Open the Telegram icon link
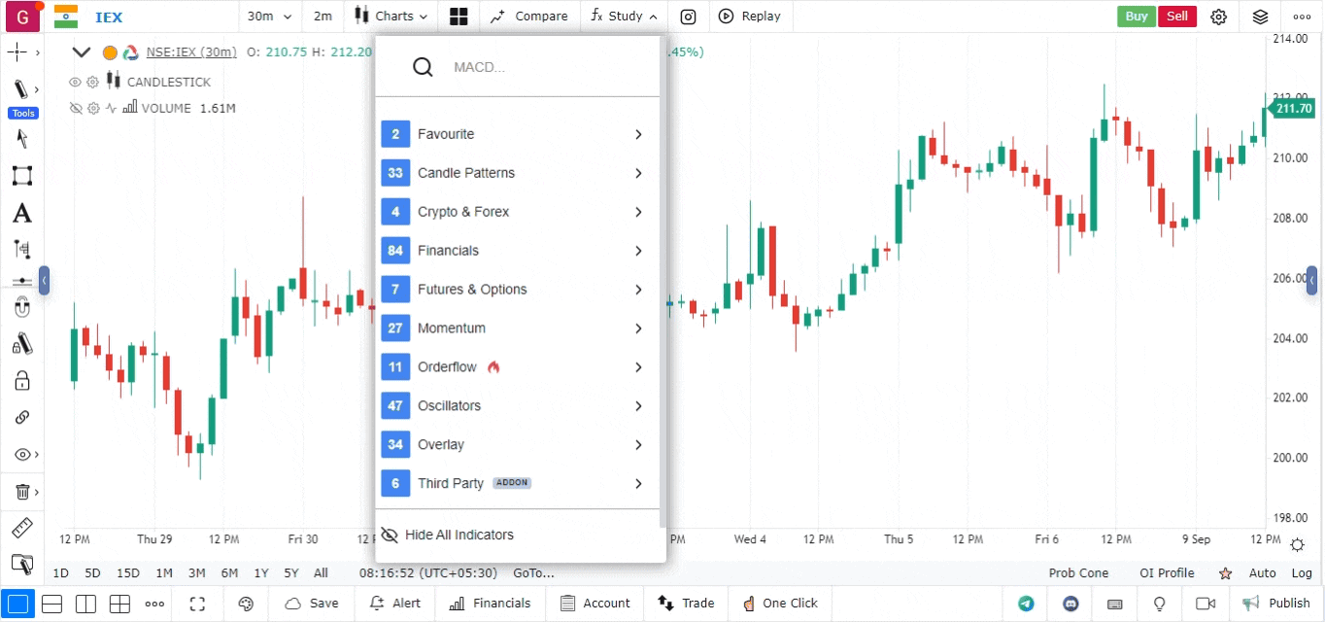This screenshot has height=622, width=1325. pos(1026,604)
